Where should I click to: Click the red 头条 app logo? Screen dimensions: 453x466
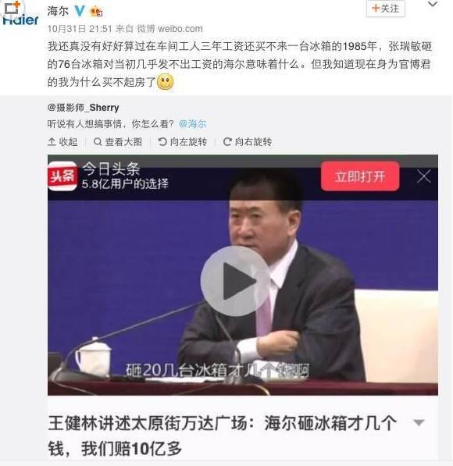(62, 176)
